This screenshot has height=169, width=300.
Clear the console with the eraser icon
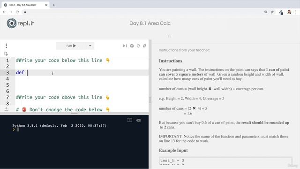pyautogui.click(x=138, y=120)
